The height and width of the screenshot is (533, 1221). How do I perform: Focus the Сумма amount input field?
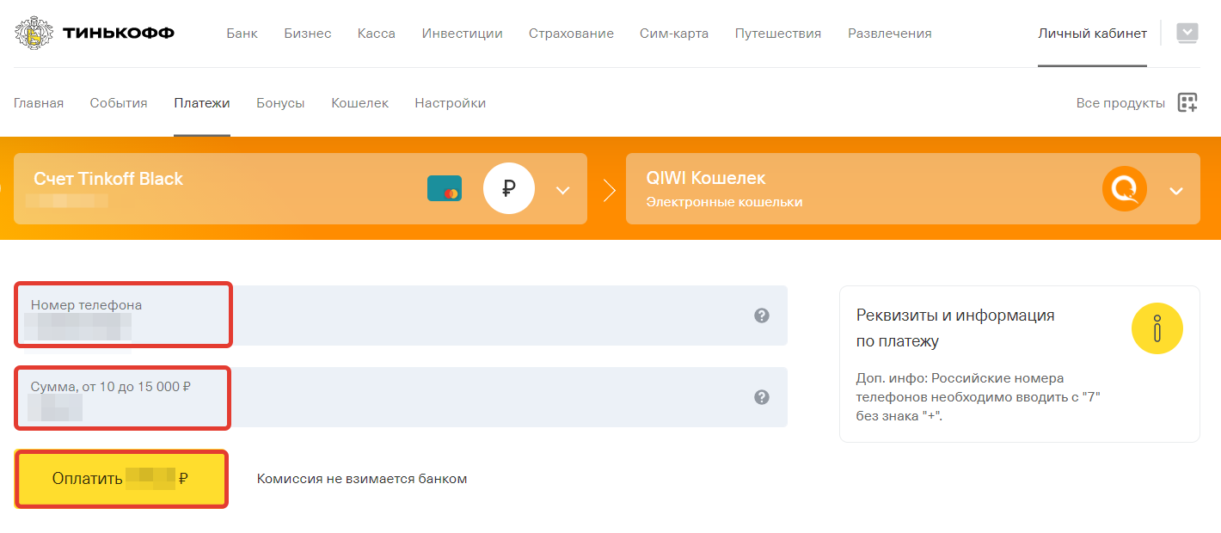401,397
